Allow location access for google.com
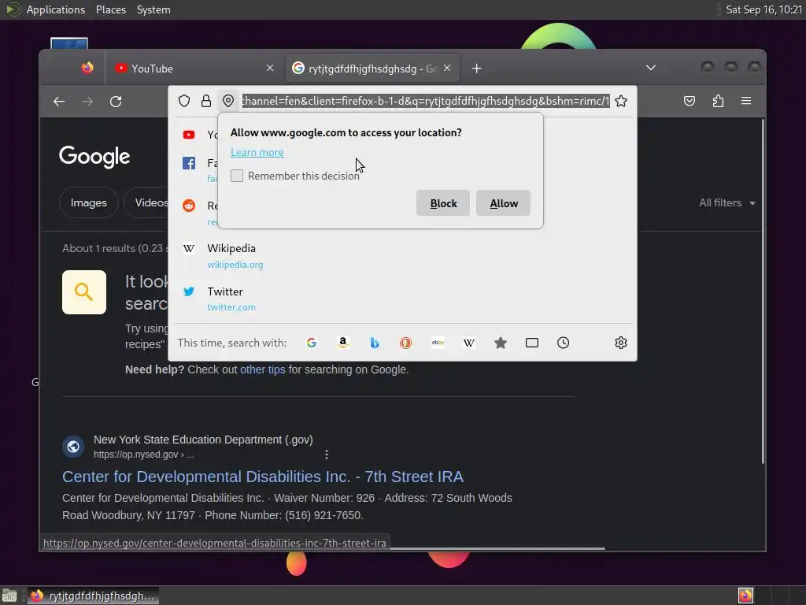 (x=503, y=203)
